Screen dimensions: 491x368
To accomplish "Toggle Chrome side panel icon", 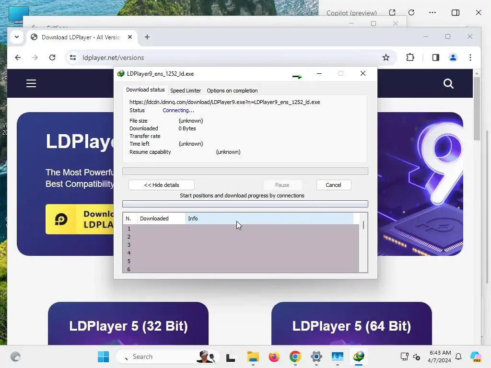I will point(435,57).
